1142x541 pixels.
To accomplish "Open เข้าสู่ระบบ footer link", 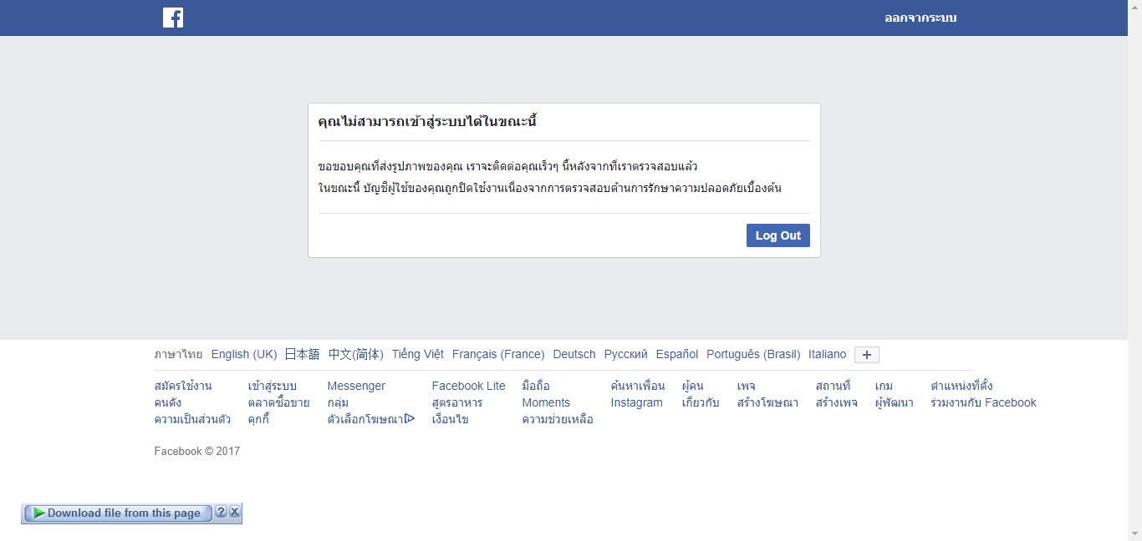I will [x=273, y=386].
